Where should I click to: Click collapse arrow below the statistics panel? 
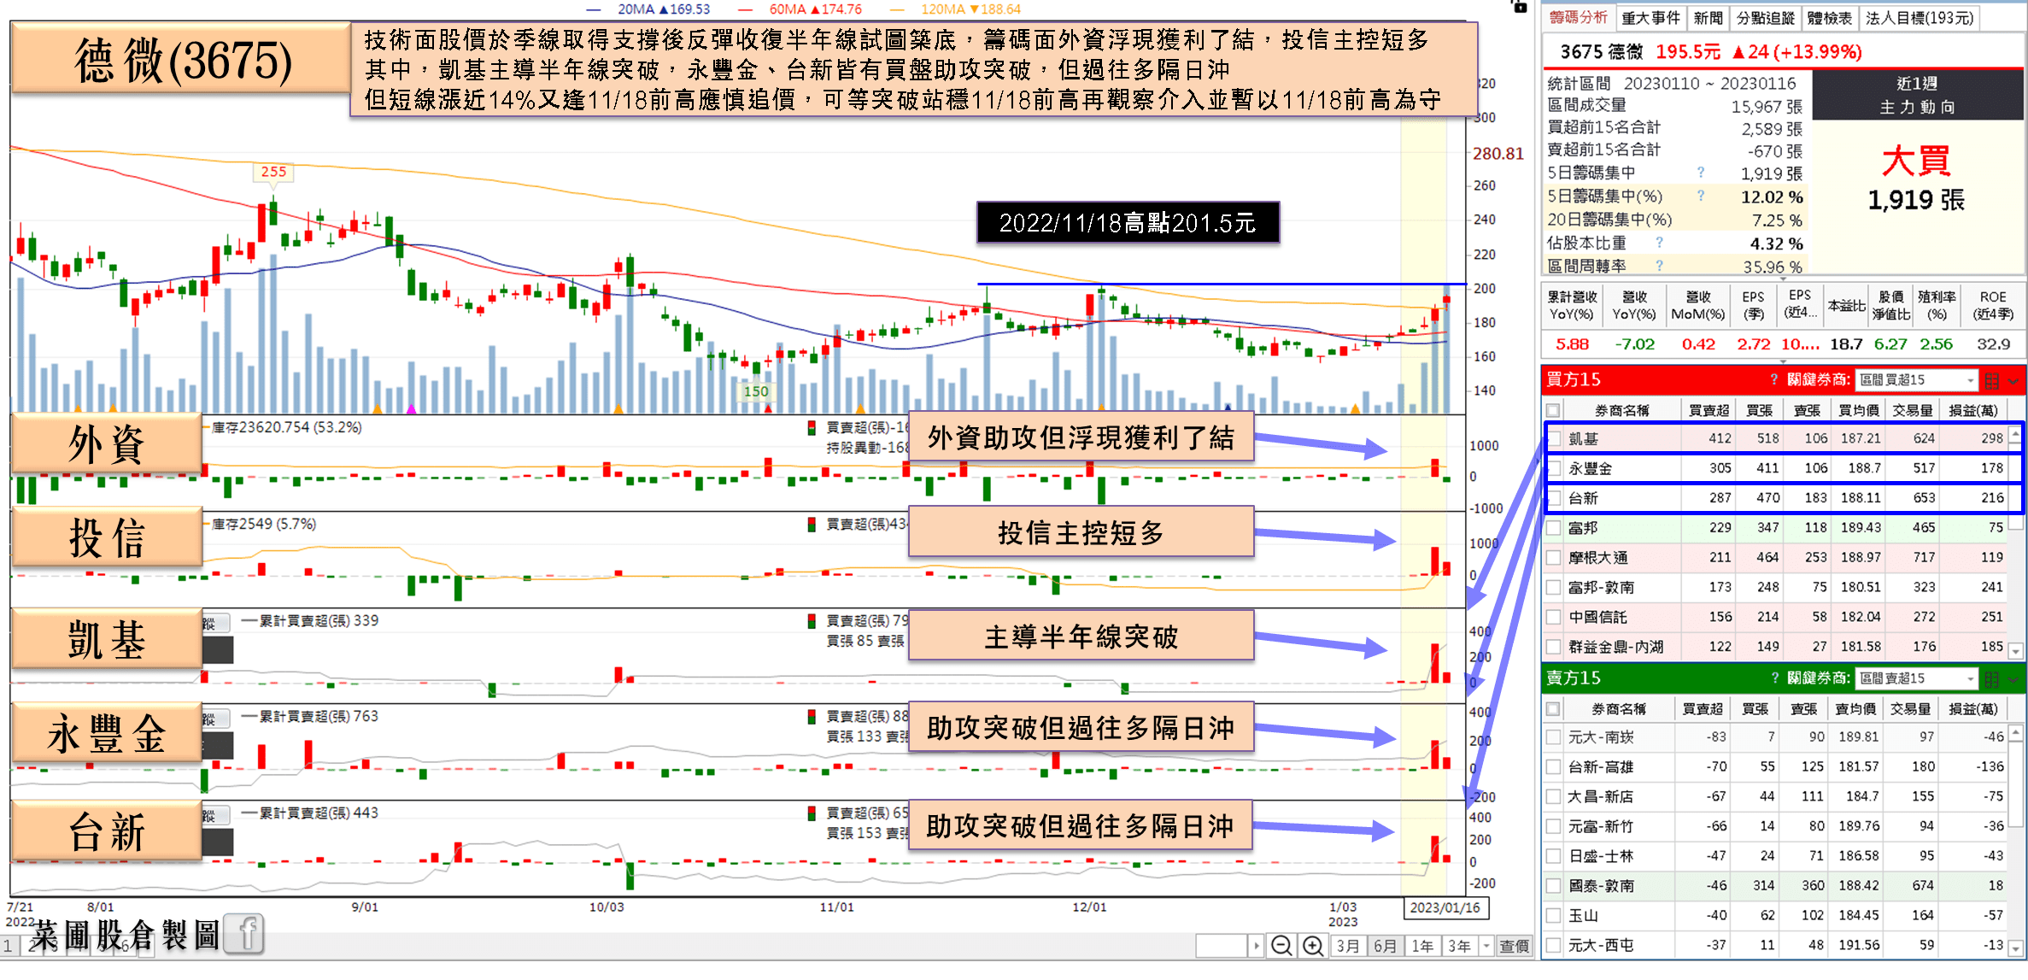(x=1783, y=279)
